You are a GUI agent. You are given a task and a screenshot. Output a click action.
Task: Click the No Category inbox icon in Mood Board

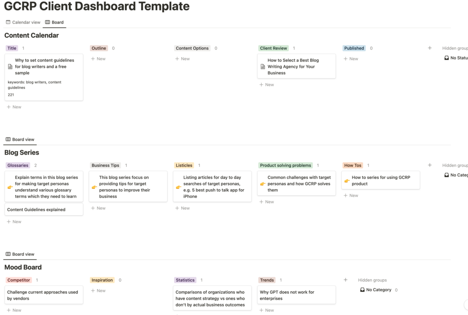coord(362,290)
